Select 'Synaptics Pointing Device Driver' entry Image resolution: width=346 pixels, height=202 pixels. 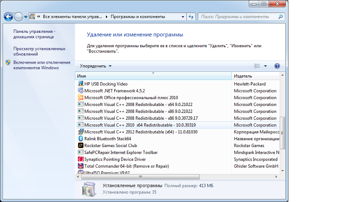[x=115, y=159]
